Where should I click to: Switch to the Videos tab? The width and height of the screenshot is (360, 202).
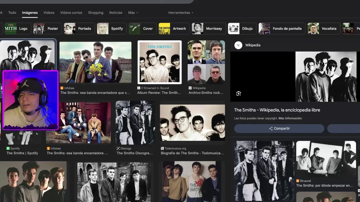pyautogui.click(x=49, y=13)
